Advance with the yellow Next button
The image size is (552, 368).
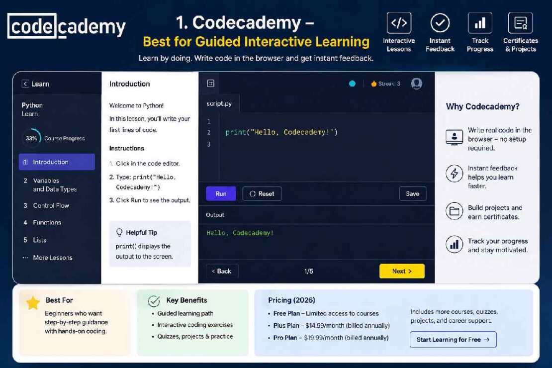402,271
